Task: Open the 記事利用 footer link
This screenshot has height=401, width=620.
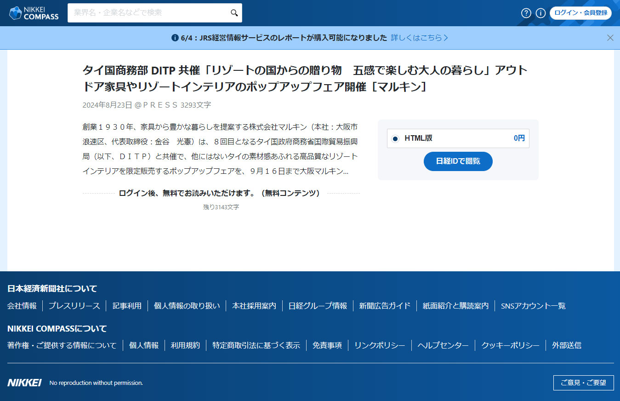Action: [127, 306]
